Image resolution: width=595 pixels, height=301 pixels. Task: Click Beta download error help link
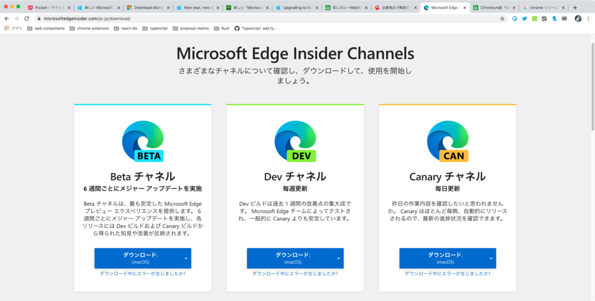[143, 273]
